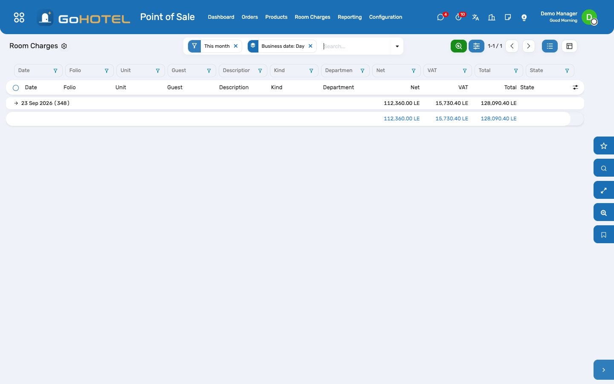Expand the 23 Sep 2026 group row

tap(42, 103)
